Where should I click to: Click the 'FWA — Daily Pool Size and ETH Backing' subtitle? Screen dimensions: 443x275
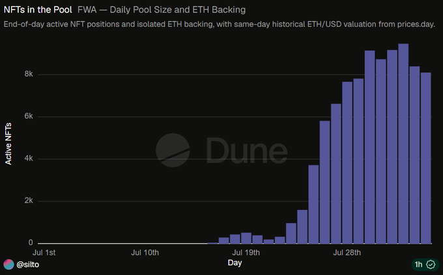point(162,10)
